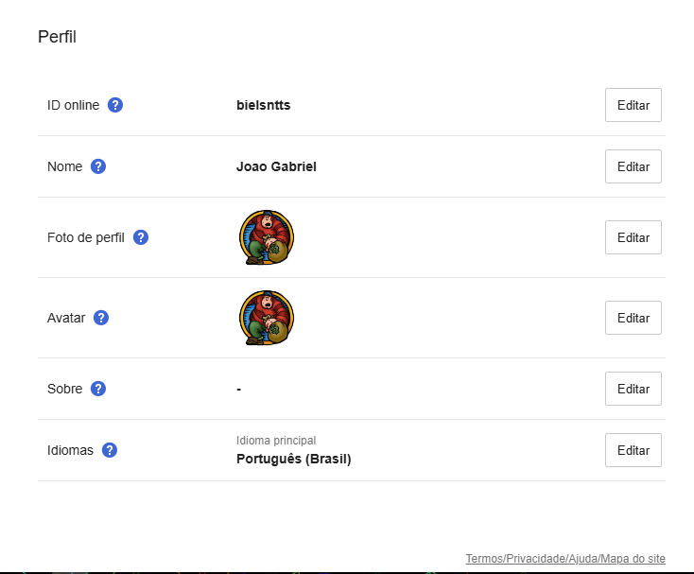The image size is (694, 574).
Task: Click the Português (Brasil) language value
Action: (293, 460)
